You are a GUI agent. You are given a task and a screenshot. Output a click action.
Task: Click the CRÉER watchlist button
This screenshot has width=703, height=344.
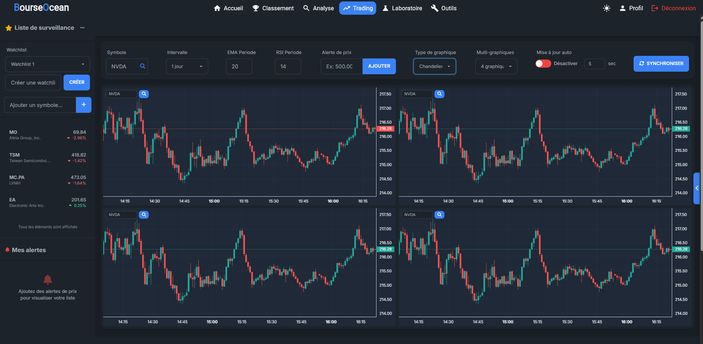tap(77, 82)
